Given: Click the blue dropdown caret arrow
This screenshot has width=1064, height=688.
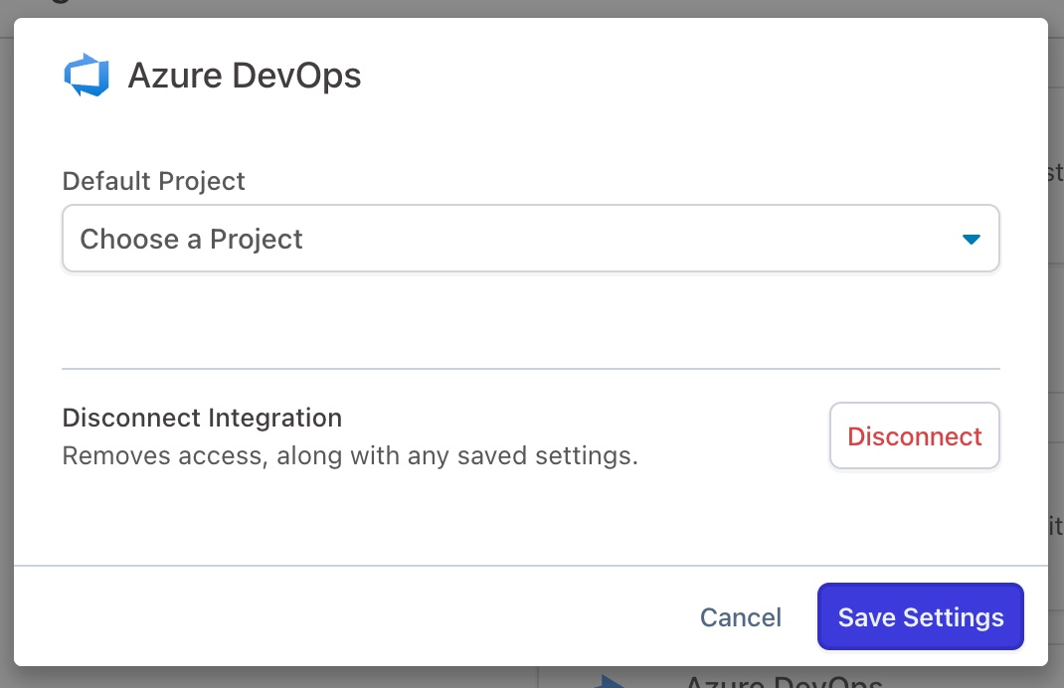Looking at the screenshot, I should pyautogui.click(x=972, y=240).
